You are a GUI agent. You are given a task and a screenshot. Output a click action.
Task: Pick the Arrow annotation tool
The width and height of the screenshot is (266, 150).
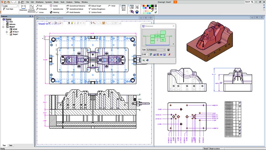pyautogui.click(x=40, y=12)
